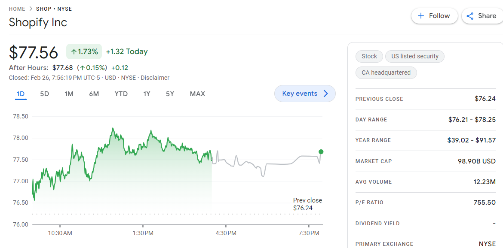503x248 pixels.
Task: Show the 5Y chart range
Action: [170, 94]
